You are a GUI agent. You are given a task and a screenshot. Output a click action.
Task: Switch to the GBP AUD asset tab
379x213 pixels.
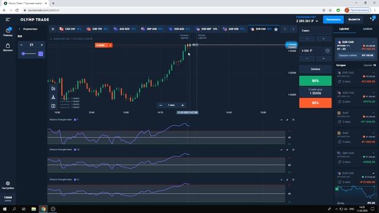click(x=152, y=29)
